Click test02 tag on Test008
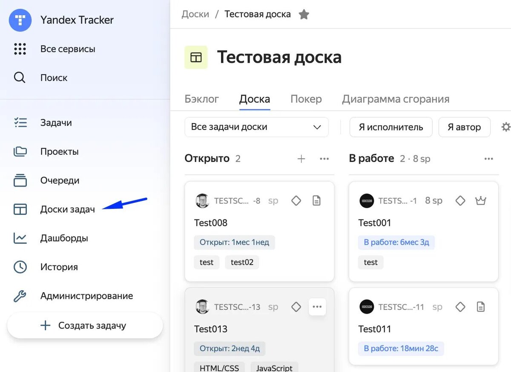 242,262
